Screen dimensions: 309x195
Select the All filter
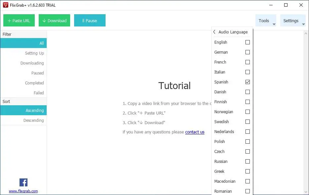pyautogui.click(x=23, y=43)
